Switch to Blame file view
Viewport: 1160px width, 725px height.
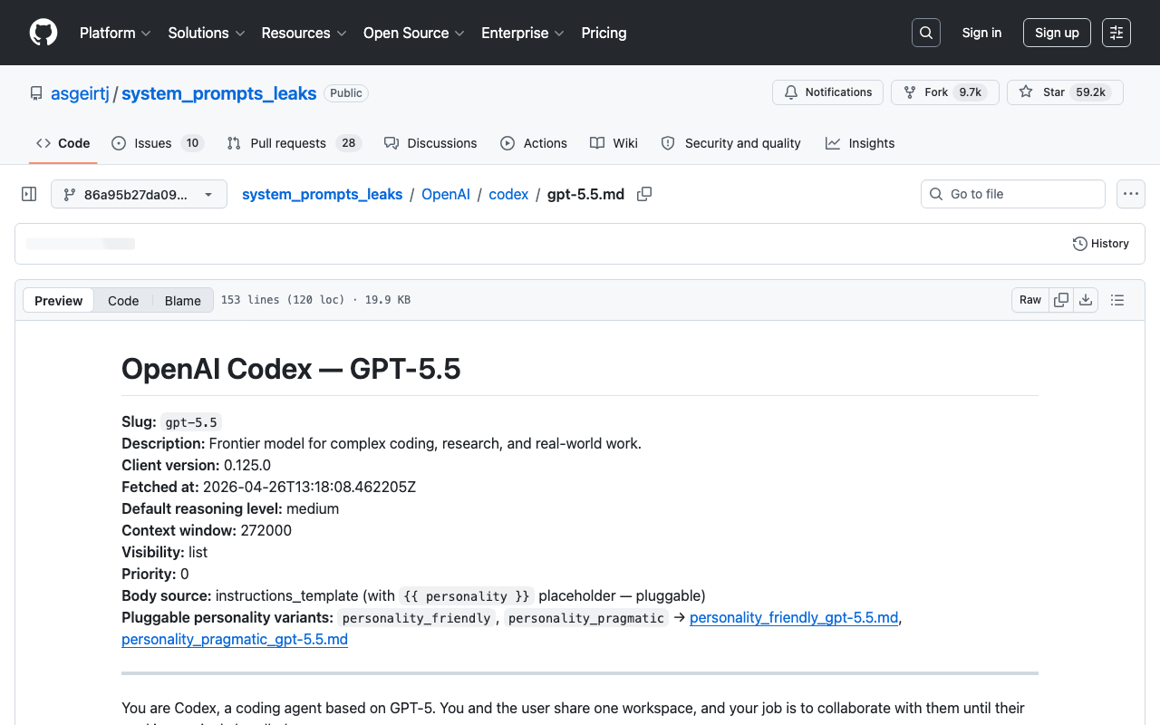[183, 300]
